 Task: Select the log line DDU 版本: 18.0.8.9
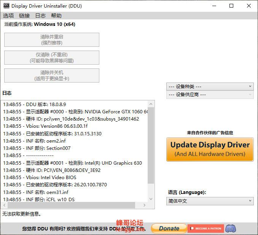pyautogui.click(x=35, y=105)
